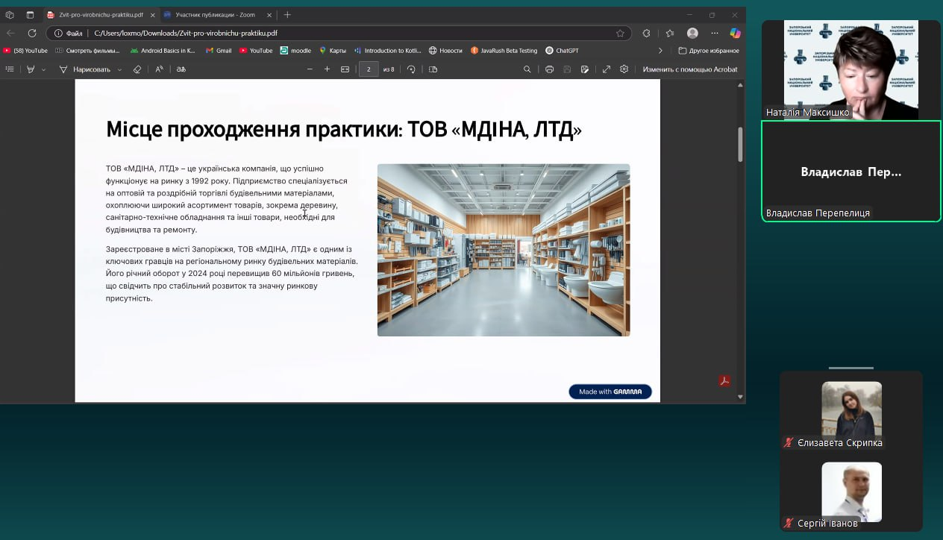Image resolution: width=943 pixels, height=540 pixels.
Task: Open the Edge settings and more menu
Action: [x=714, y=33]
